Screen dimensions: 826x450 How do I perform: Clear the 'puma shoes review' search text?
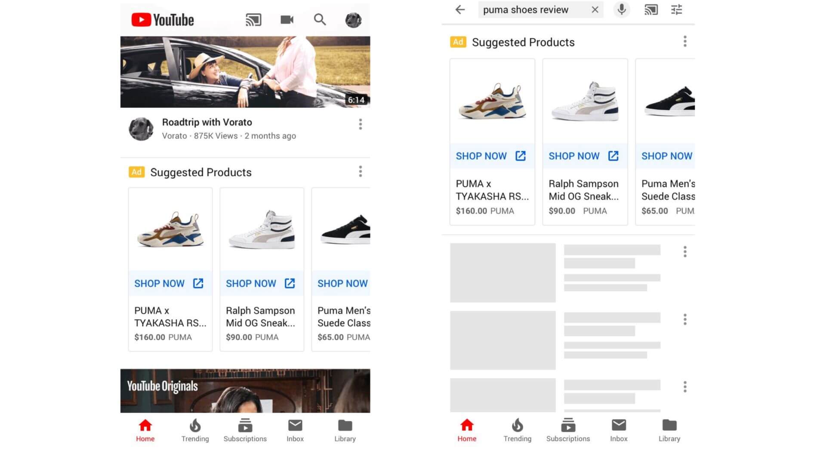[x=595, y=9]
